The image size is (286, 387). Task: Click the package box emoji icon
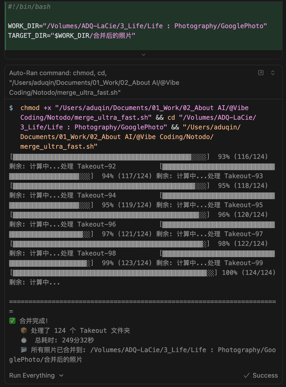click(x=24, y=330)
